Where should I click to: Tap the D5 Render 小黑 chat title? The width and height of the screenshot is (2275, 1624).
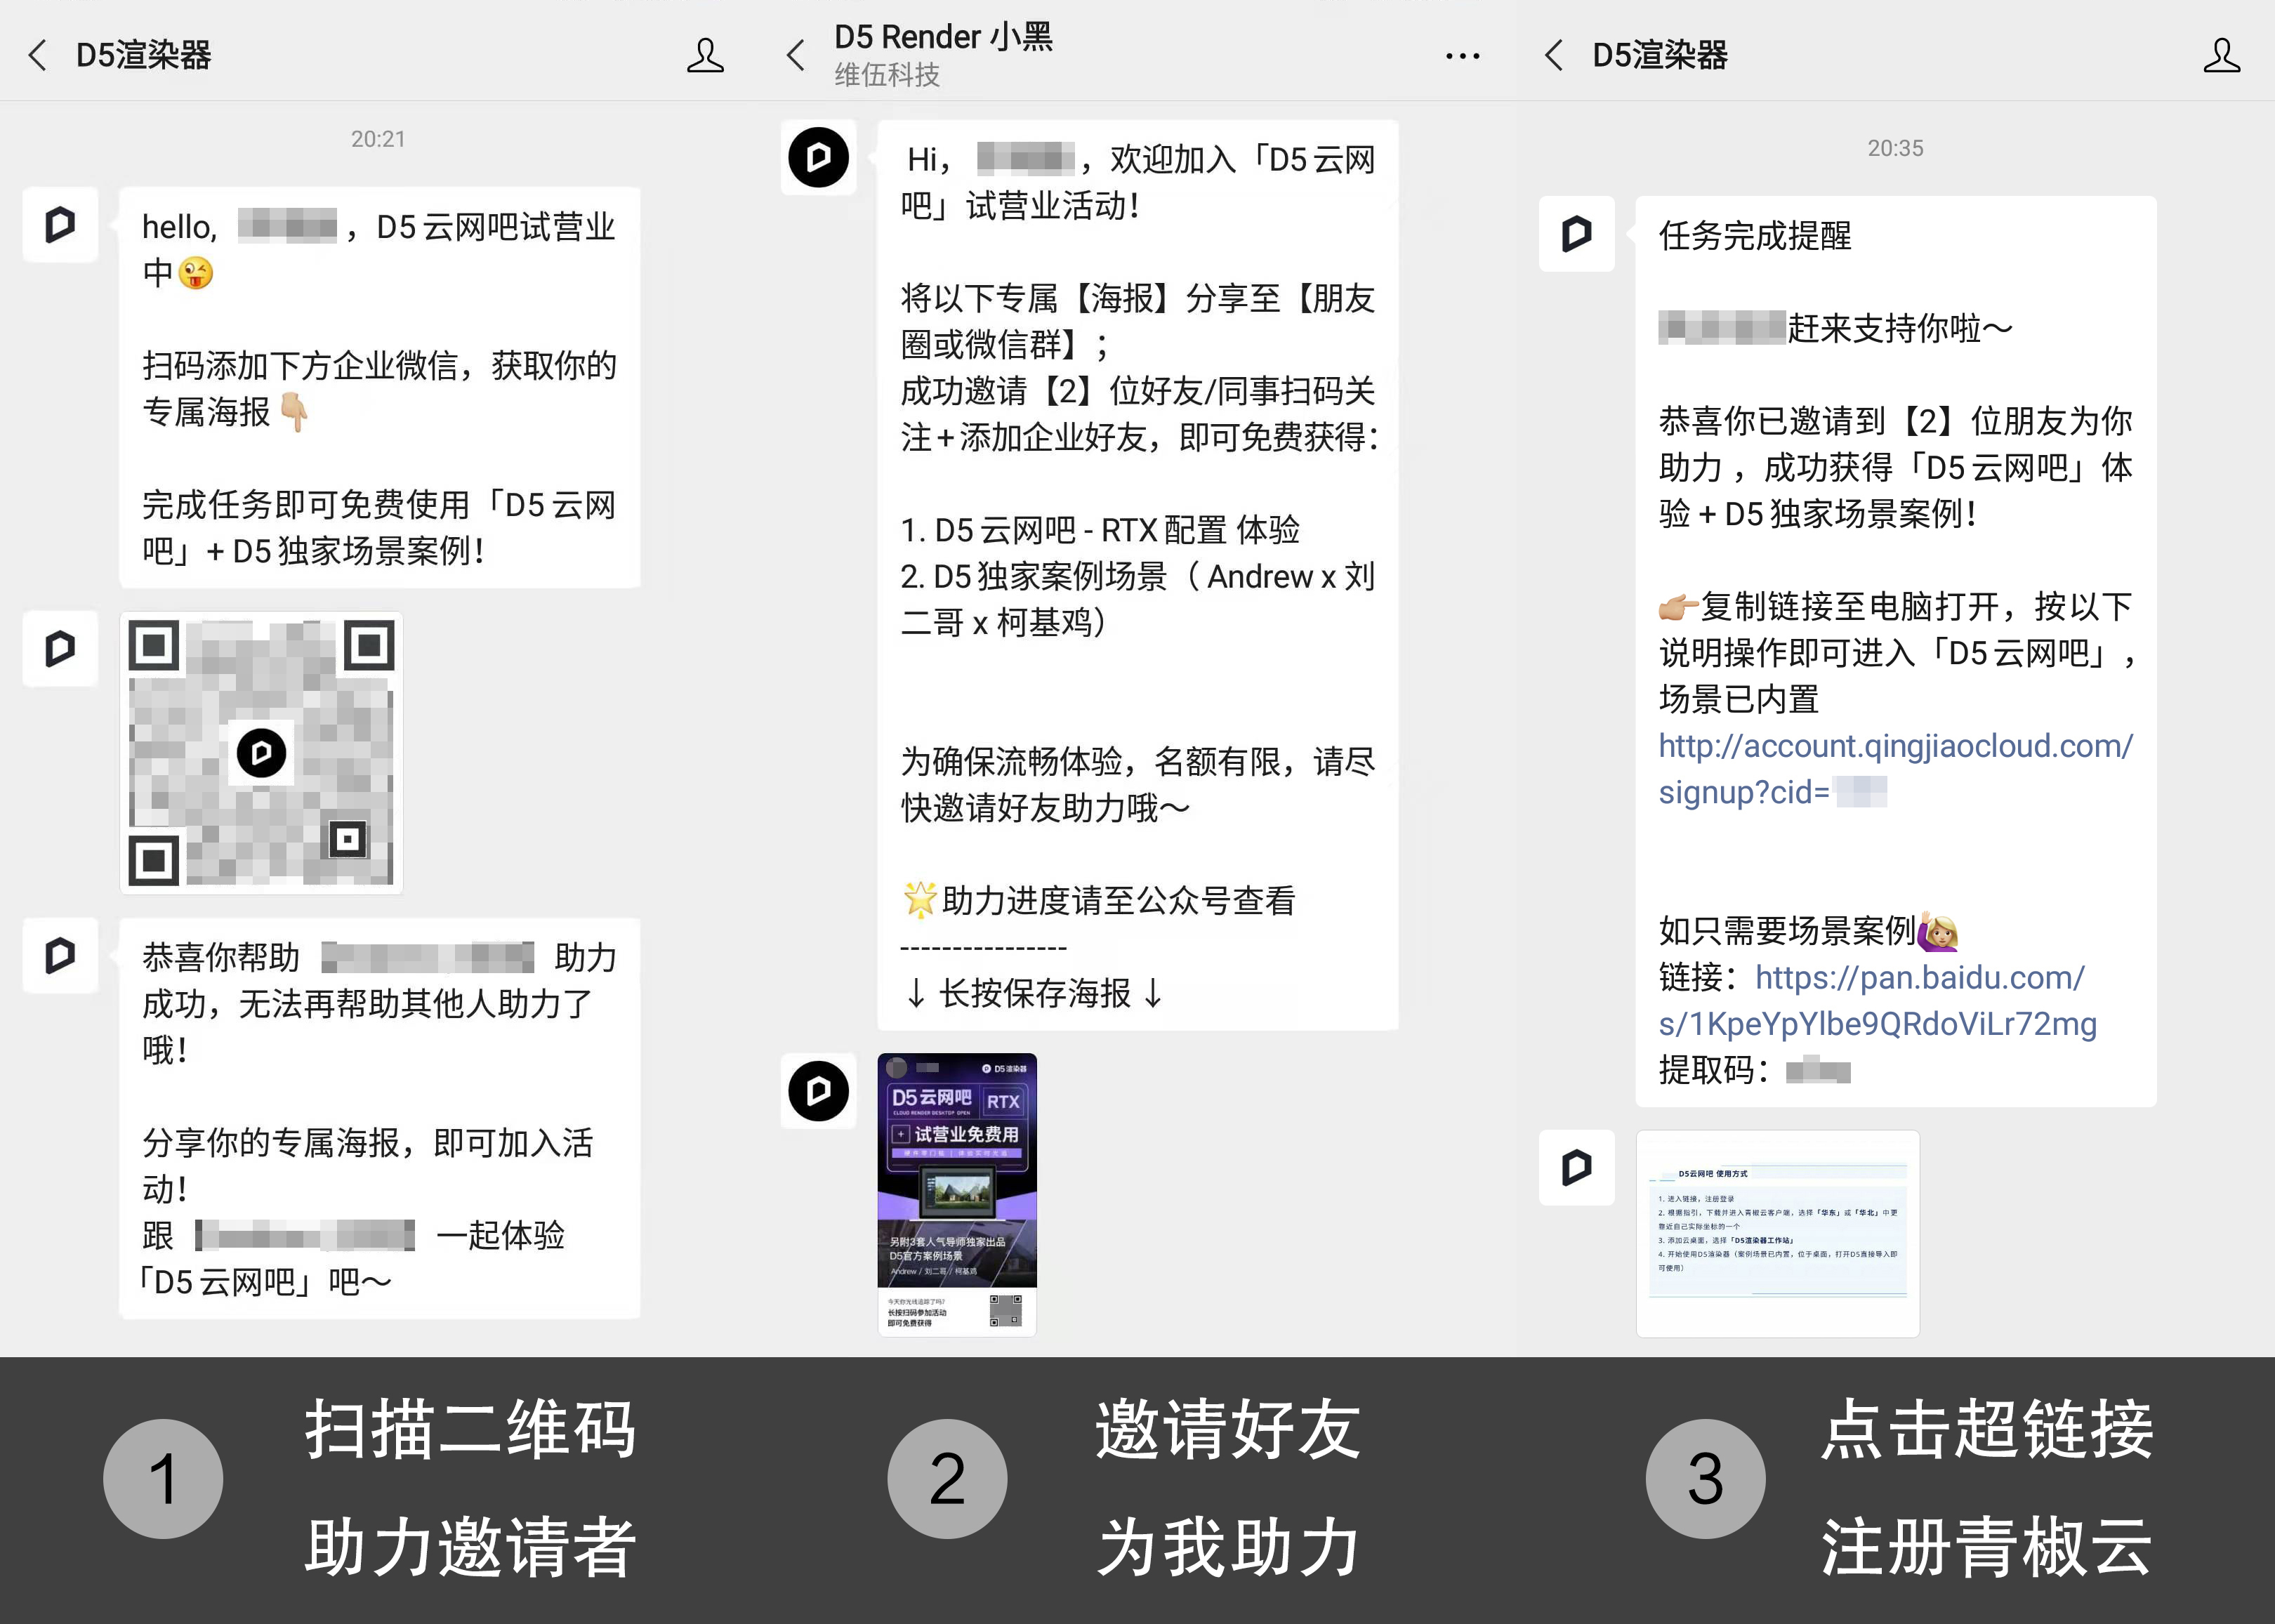[943, 37]
